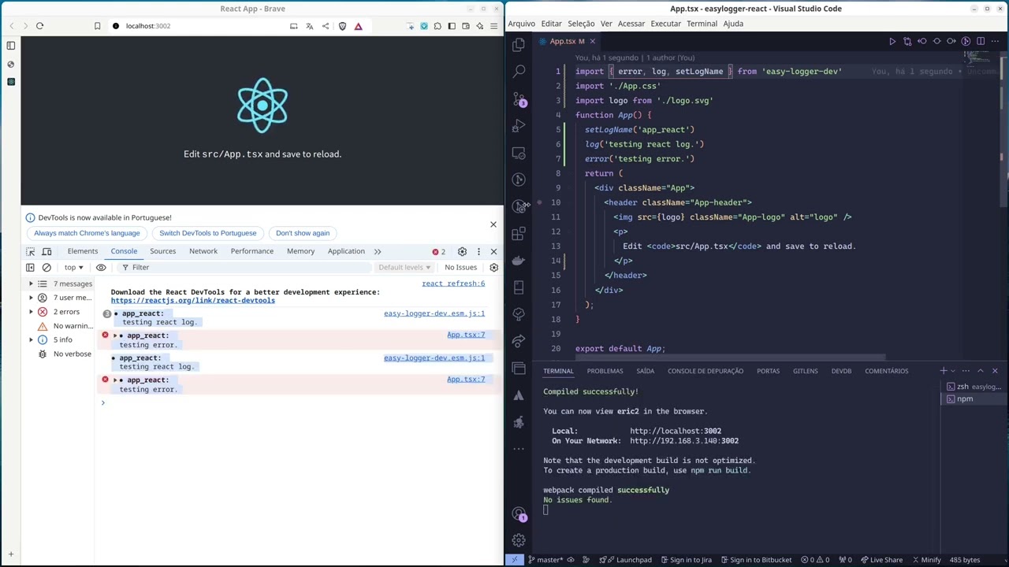
Task: Open VS Code Manage gear icon
Action: [x=519, y=540]
